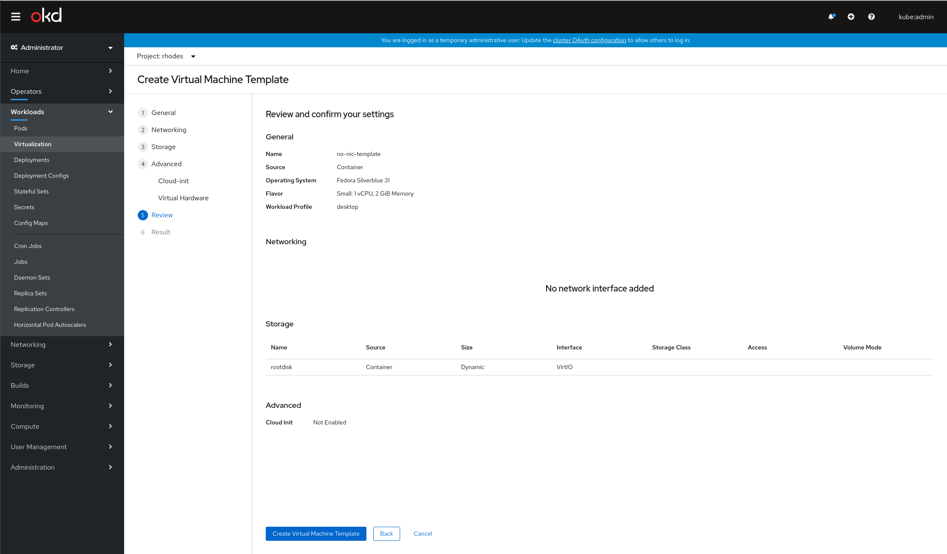Click the Administrator perspective gear icon
947x554 pixels.
click(14, 47)
